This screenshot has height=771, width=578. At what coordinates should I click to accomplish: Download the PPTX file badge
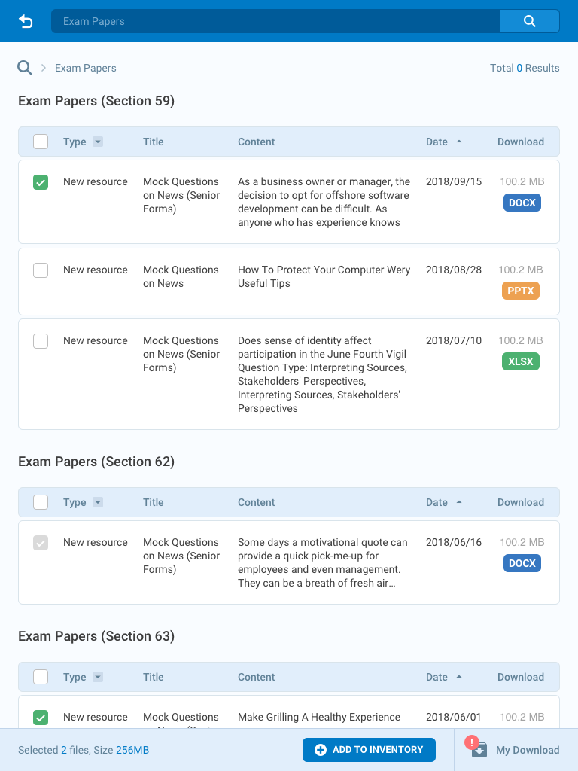(520, 291)
